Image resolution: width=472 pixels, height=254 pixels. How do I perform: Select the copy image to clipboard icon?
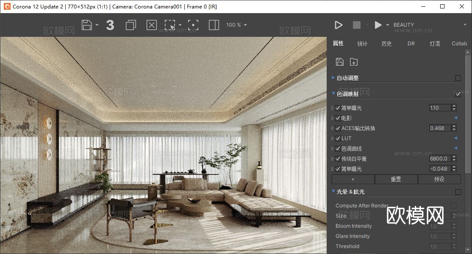click(130, 25)
